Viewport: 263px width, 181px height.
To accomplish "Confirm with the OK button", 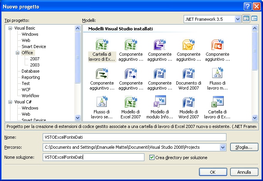I will click(x=213, y=172).
